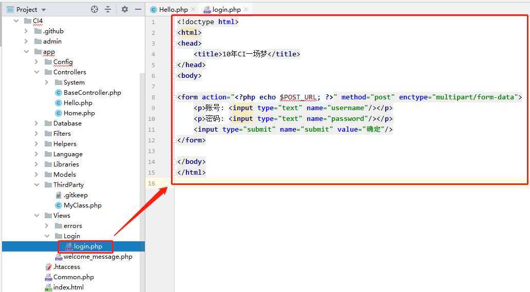
Task: Select MyClass.php in ThirdParty
Action: click(83, 205)
